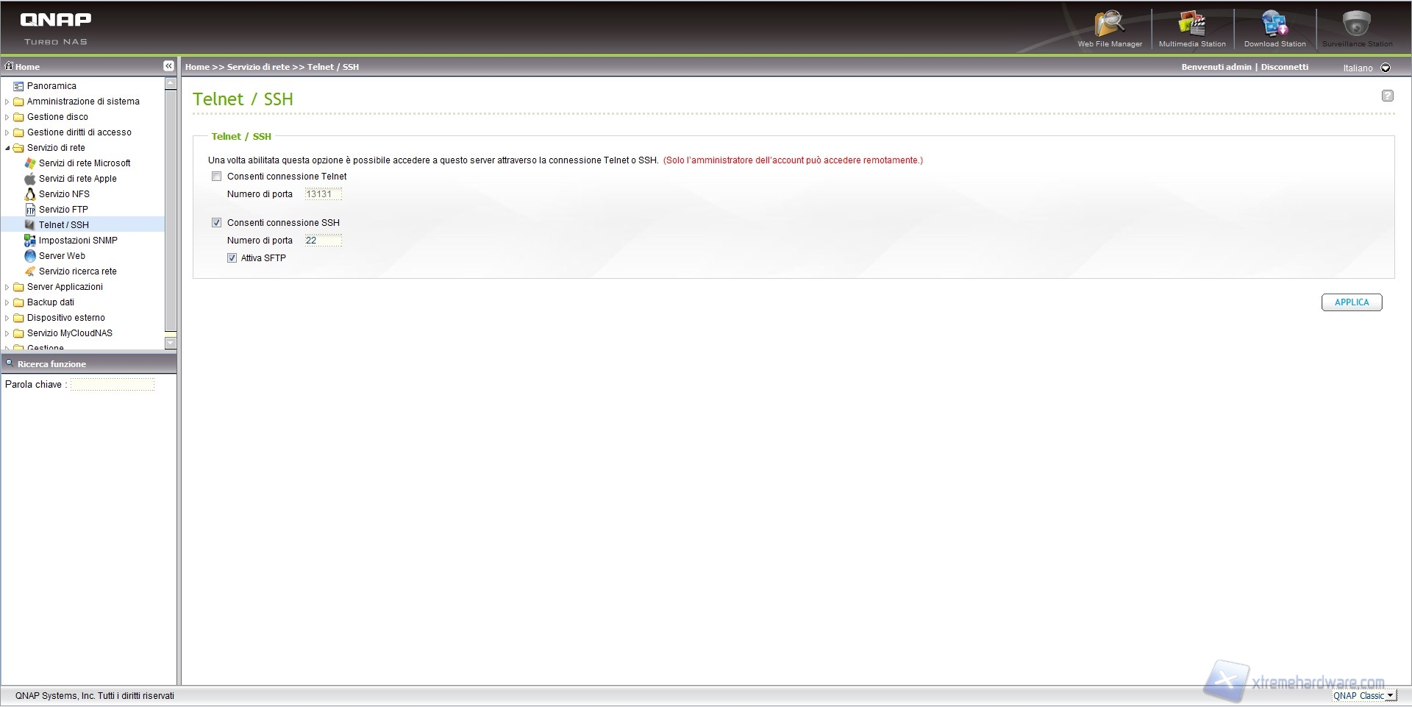Open Surveillance Station icon
1412x707 pixels.
(x=1357, y=28)
